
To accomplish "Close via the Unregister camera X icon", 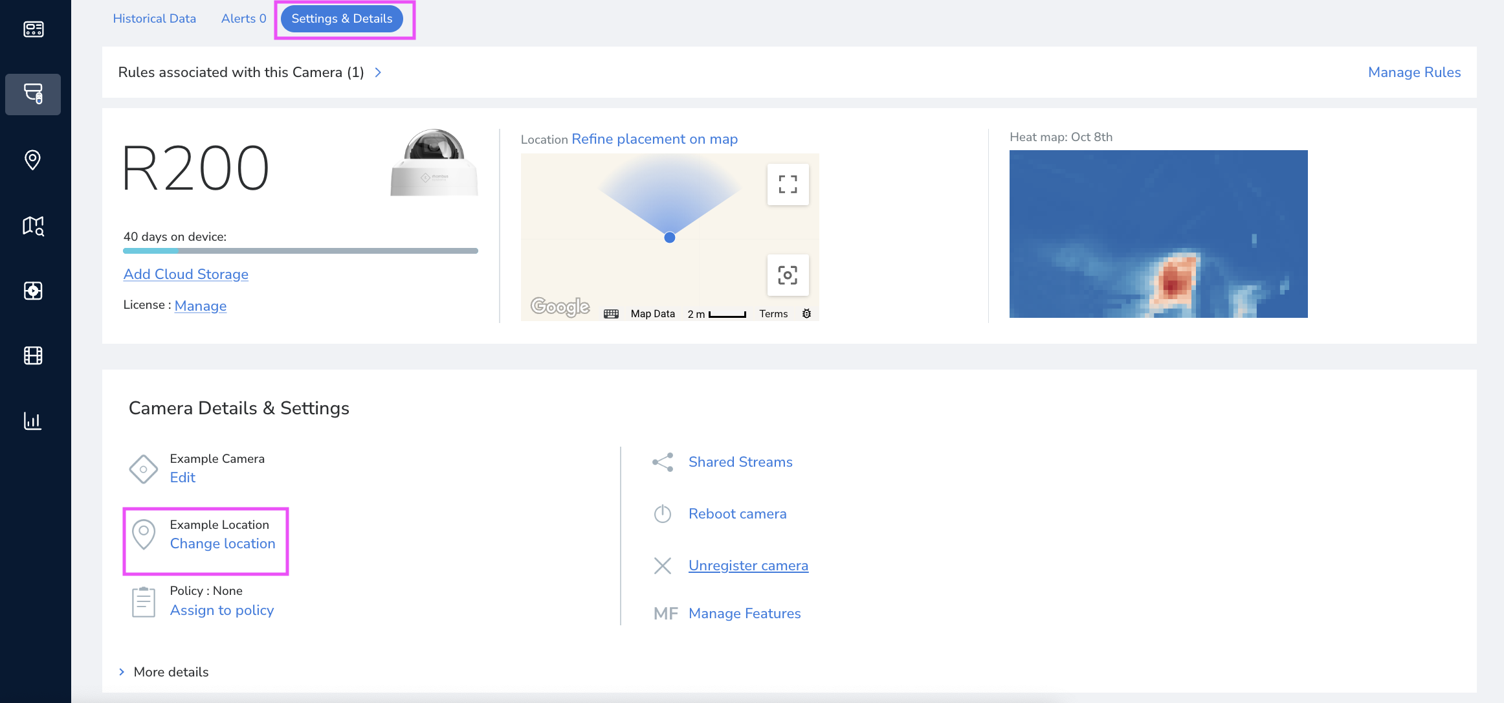I will pyautogui.click(x=662, y=565).
